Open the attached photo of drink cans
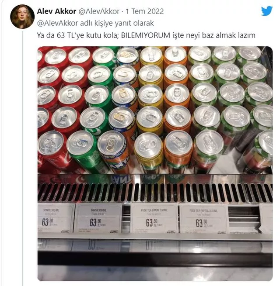This screenshot has width=280, height=286. coord(155,164)
